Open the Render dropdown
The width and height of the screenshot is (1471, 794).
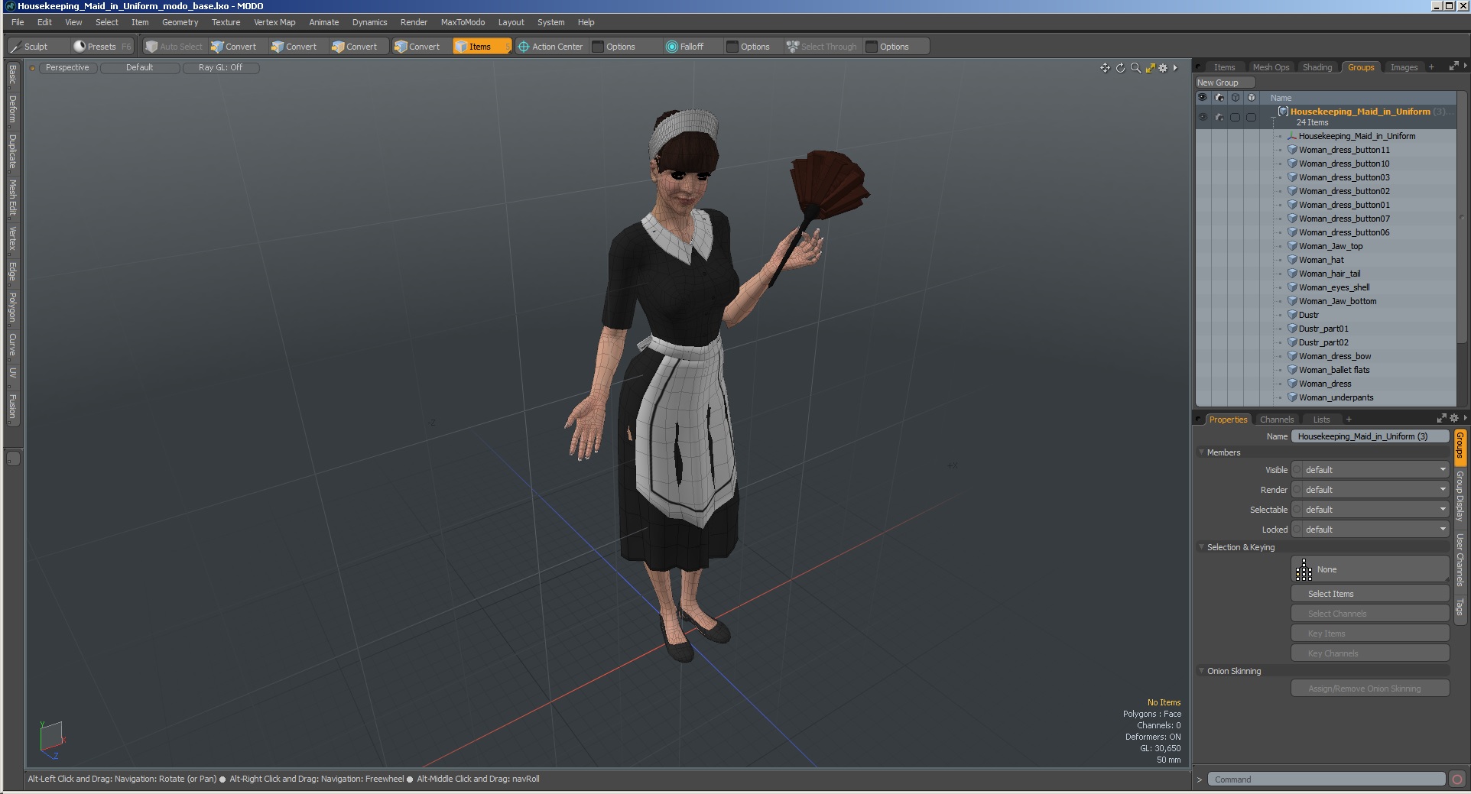pyautogui.click(x=1370, y=490)
